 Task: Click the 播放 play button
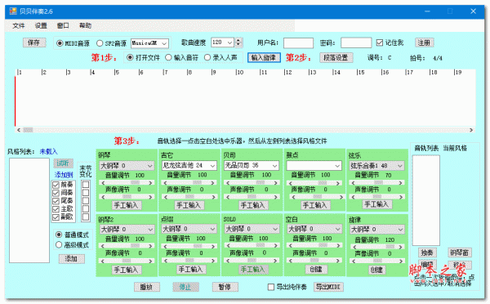tap(146, 287)
